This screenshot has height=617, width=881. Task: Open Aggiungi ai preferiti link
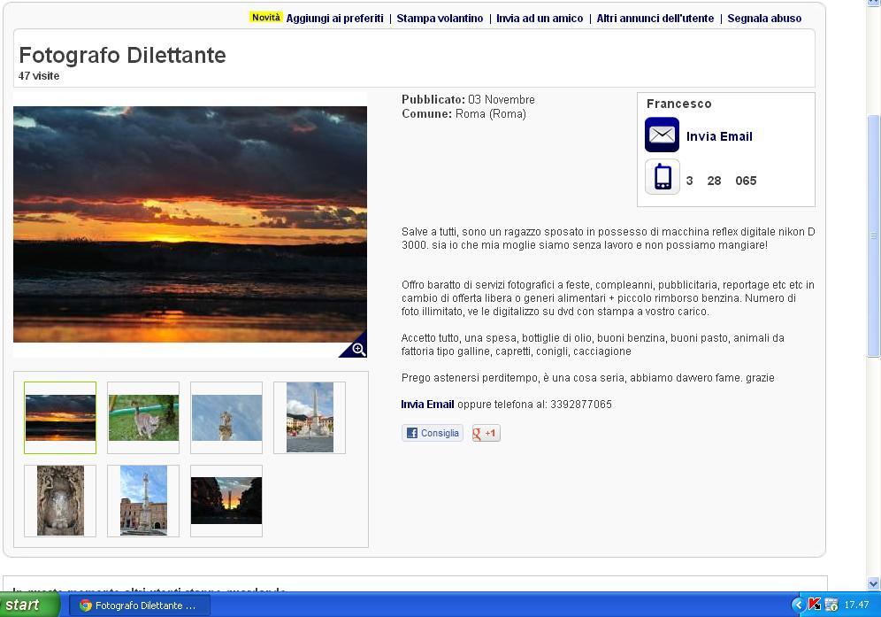[x=335, y=18]
